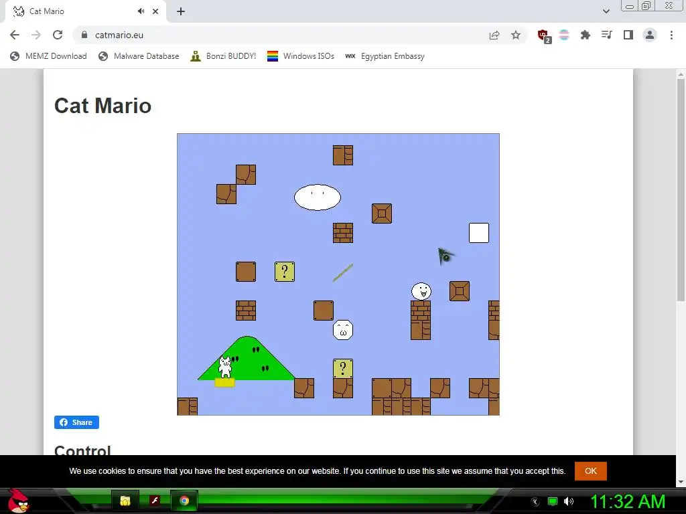Click the Cat Mario page heading

102,105
